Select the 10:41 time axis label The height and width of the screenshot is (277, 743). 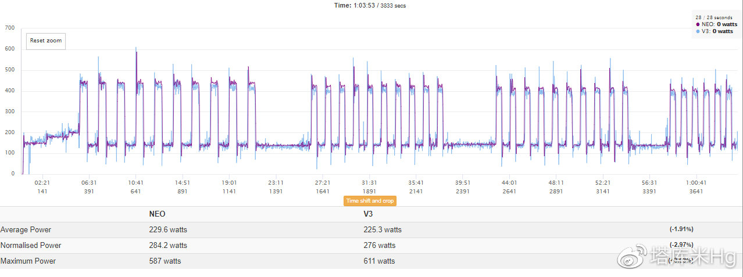tap(135, 182)
